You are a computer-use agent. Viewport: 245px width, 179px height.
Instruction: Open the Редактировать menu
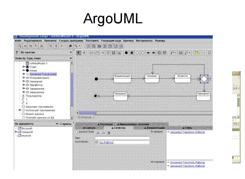pos(33,41)
